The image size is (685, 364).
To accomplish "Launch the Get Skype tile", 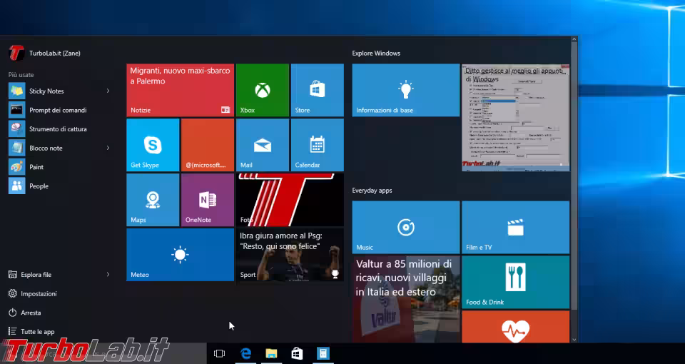I will coord(153,145).
